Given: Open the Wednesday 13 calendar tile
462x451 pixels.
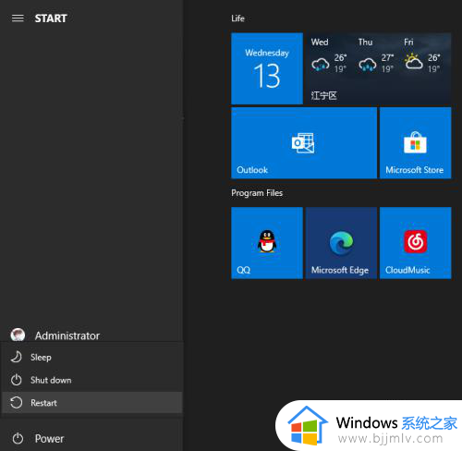Looking at the screenshot, I should click(x=267, y=68).
